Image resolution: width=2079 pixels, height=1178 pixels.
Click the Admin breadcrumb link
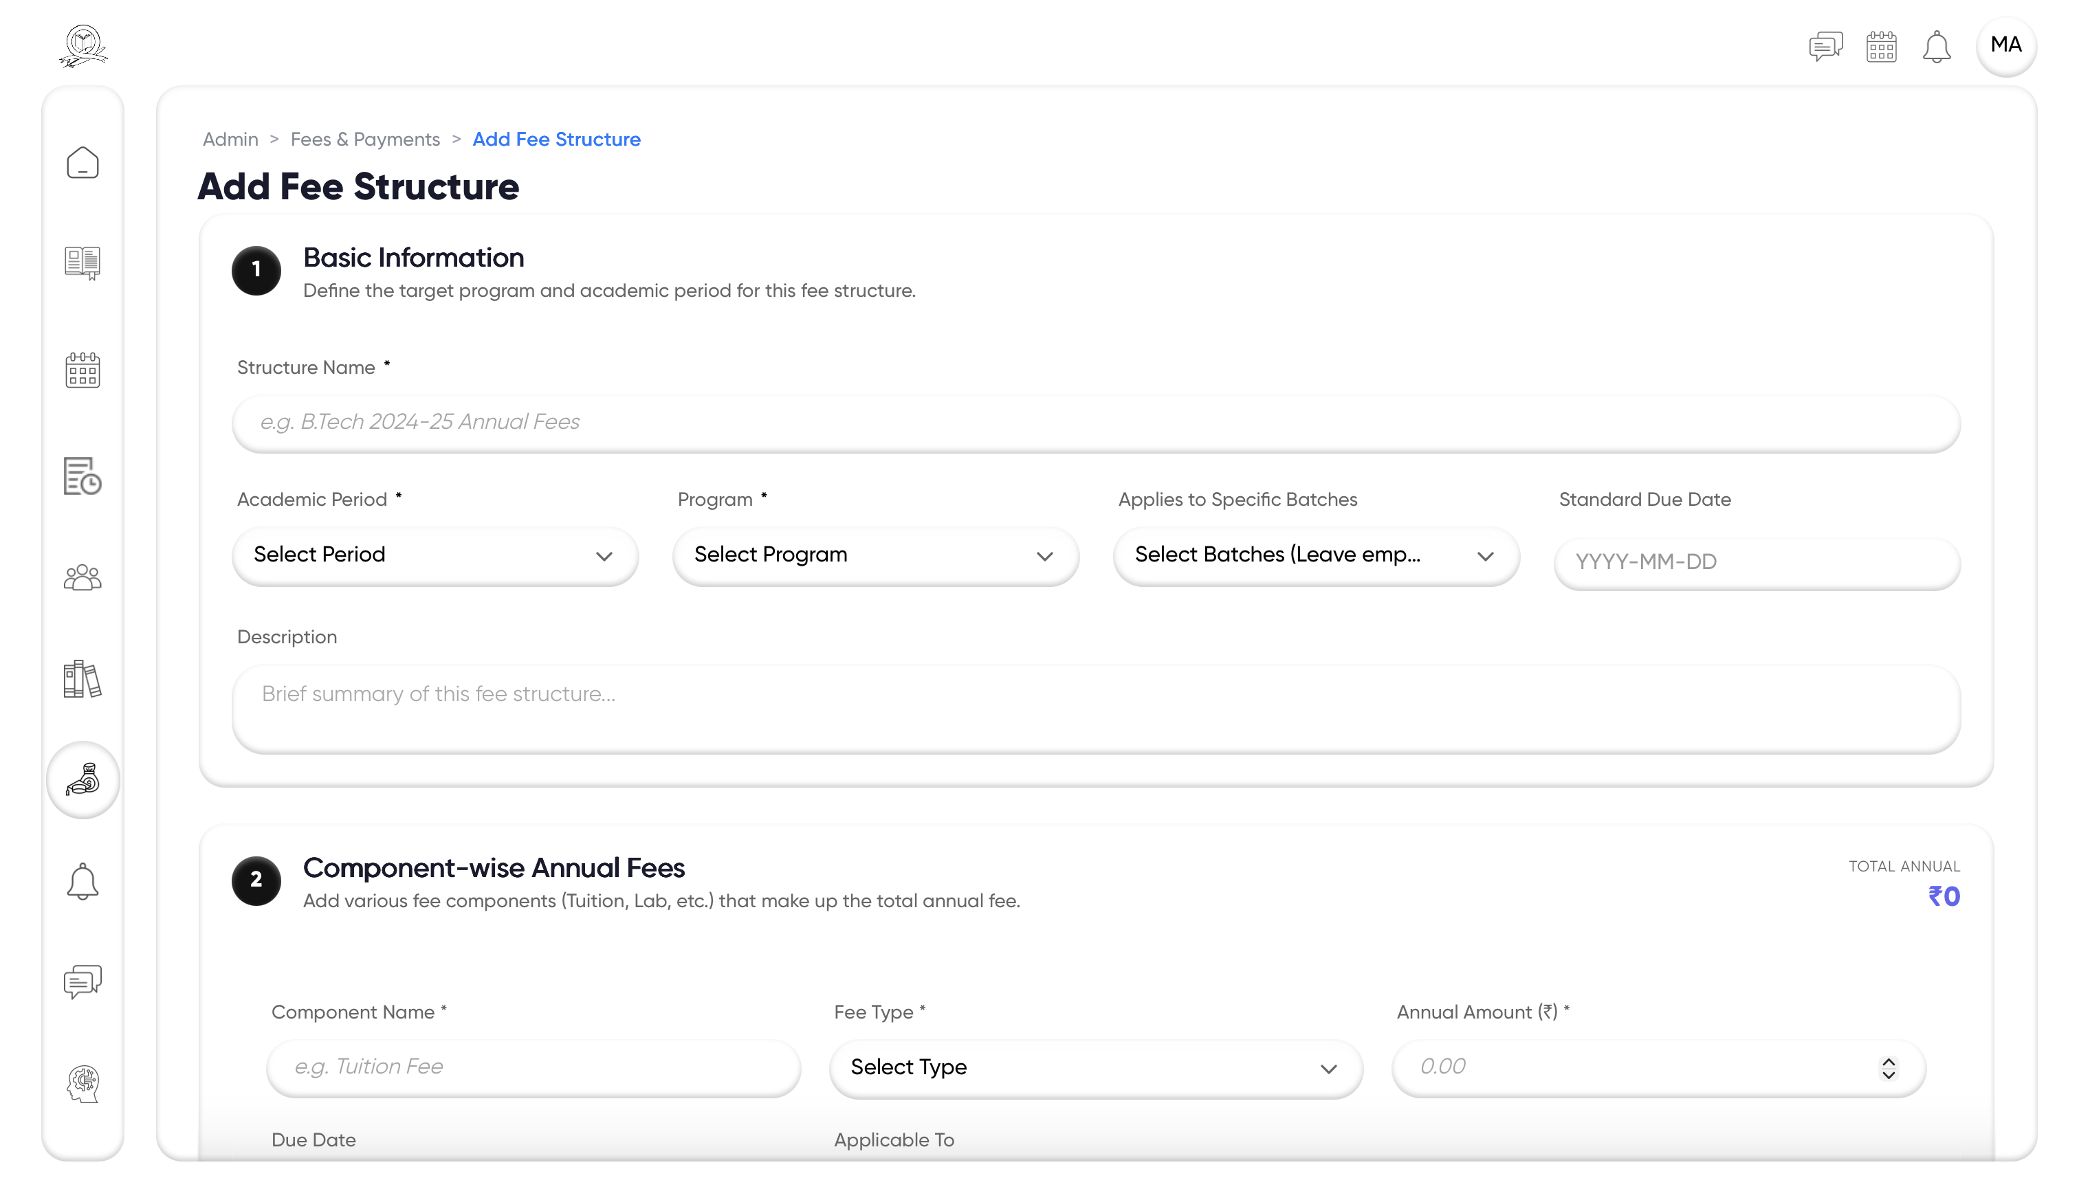tap(230, 139)
